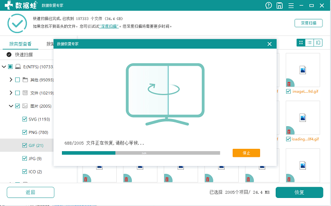
Task: Click the loading...0f4.gif file thumbnail
Action: click(303, 125)
